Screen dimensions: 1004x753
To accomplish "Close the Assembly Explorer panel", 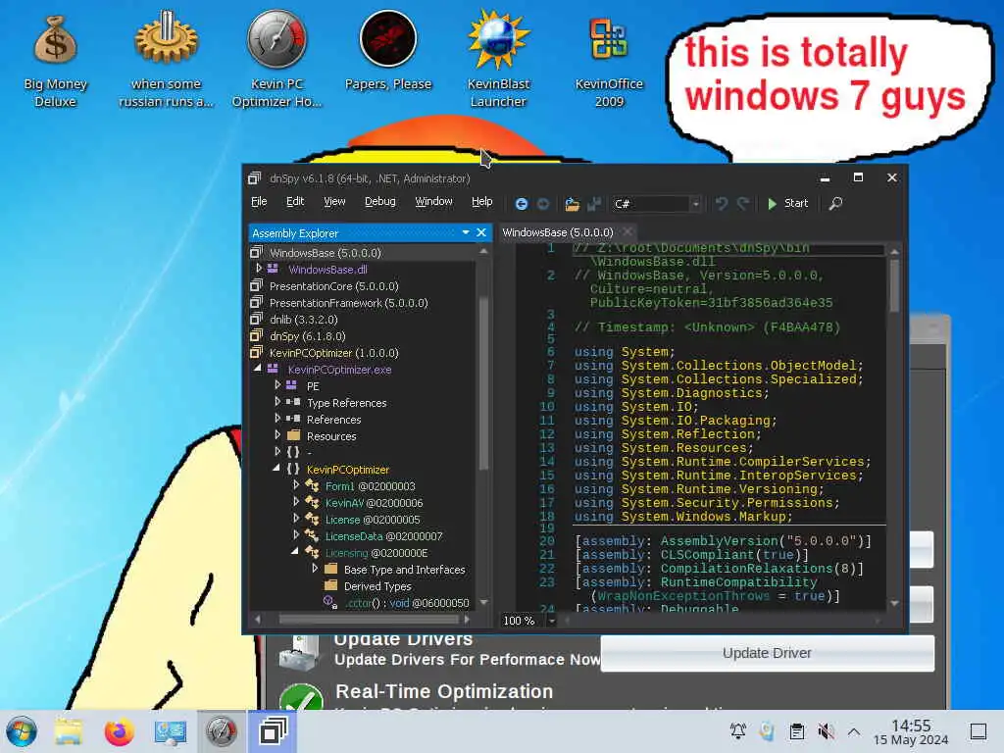I will click(481, 232).
